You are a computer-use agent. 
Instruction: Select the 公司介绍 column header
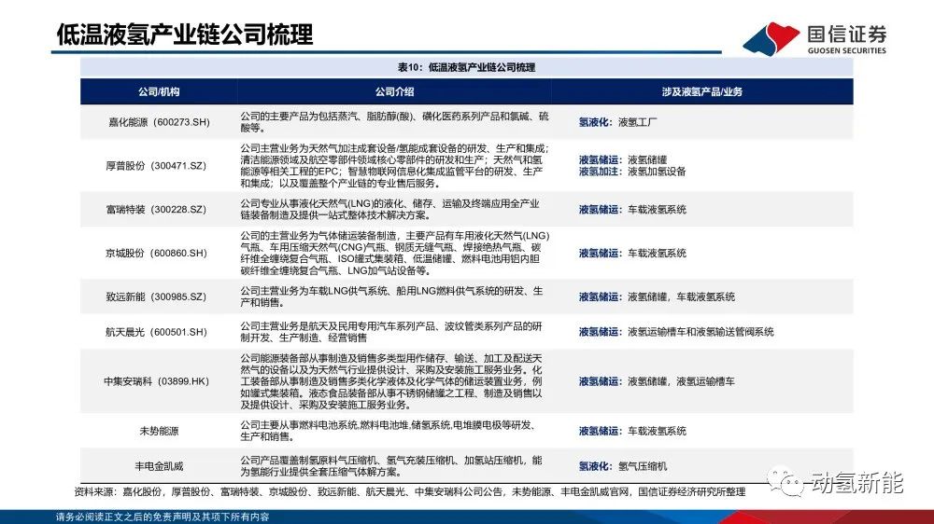[394, 91]
